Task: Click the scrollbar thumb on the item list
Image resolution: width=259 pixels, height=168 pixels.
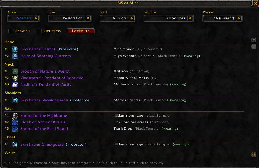Action: coord(254,46)
